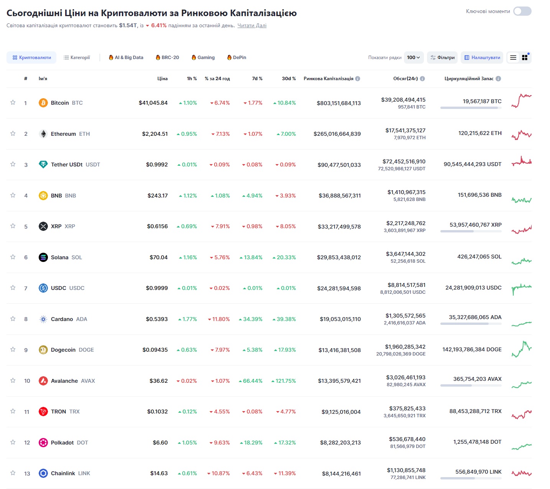Click Ethereum market cap $265,016,664,839

point(337,134)
